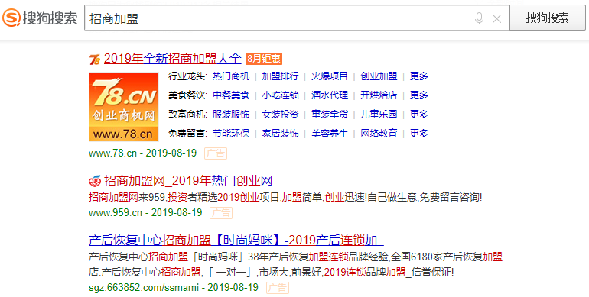Activate voice search microphone icon
Screen dimensions: 589x297
click(479, 18)
